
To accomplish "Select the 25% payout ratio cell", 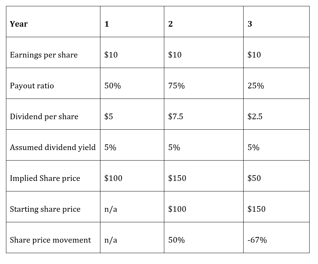I will [x=256, y=86].
